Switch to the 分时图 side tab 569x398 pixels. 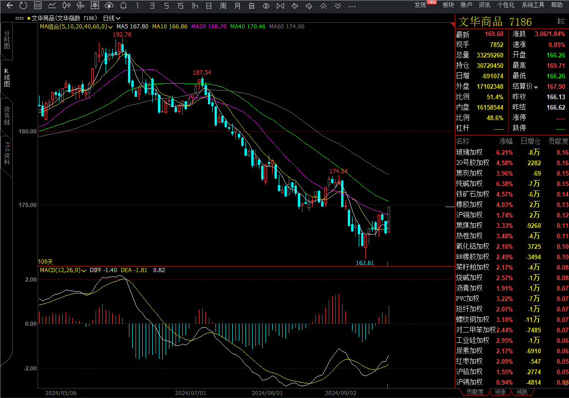[x=7, y=40]
